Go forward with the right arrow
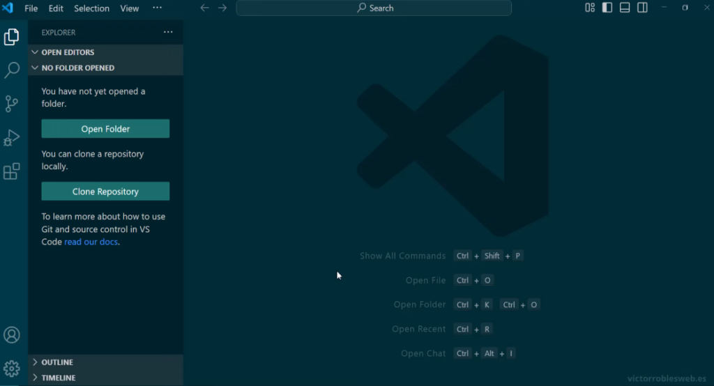The image size is (714, 386). [222, 8]
